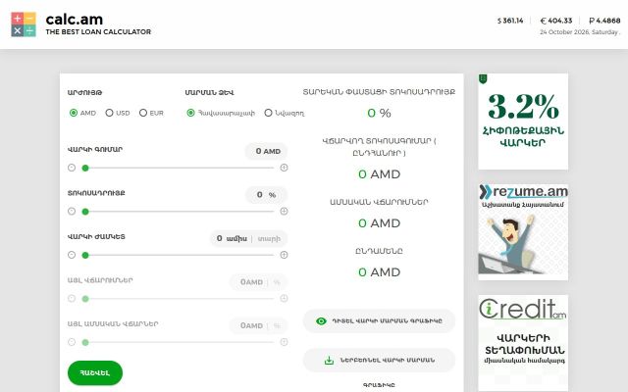This screenshot has width=628, height=392.
Task: Click the interest rate slider handle
Action: tap(85, 212)
